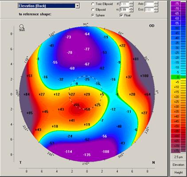The image size is (187, 177).
Task: Click the Height scale label button
Action: pos(178,173)
